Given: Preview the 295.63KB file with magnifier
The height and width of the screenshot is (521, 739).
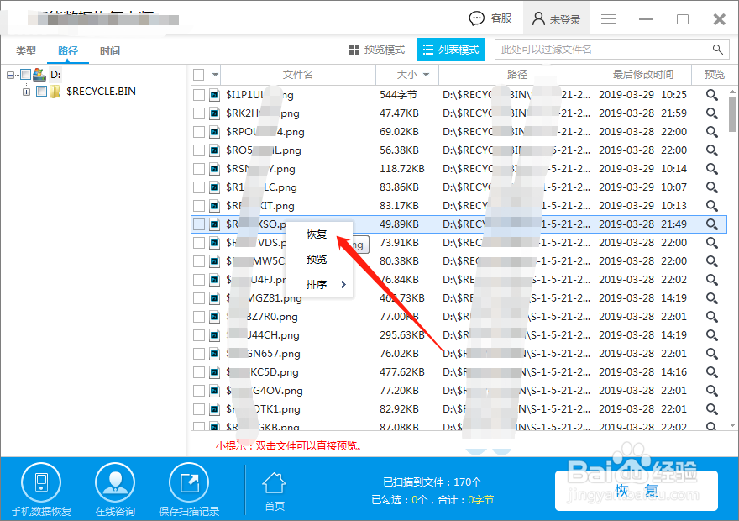Looking at the screenshot, I should [x=711, y=335].
